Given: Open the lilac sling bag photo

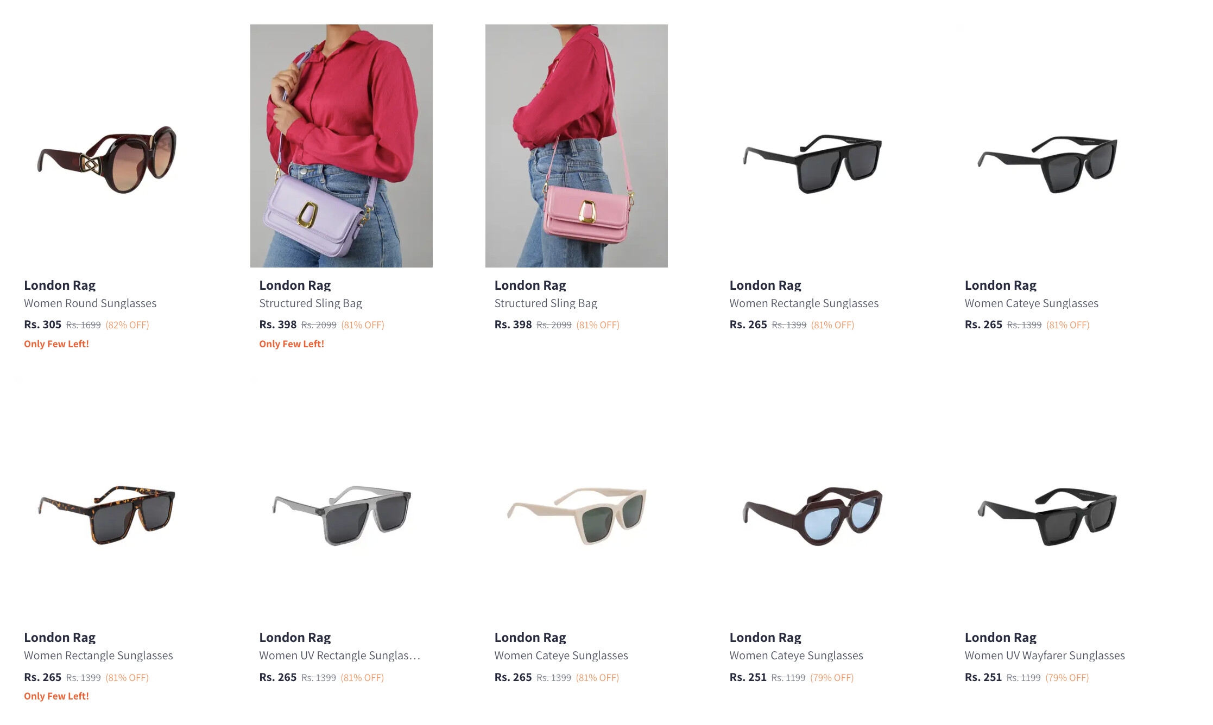Looking at the screenshot, I should click(x=342, y=145).
